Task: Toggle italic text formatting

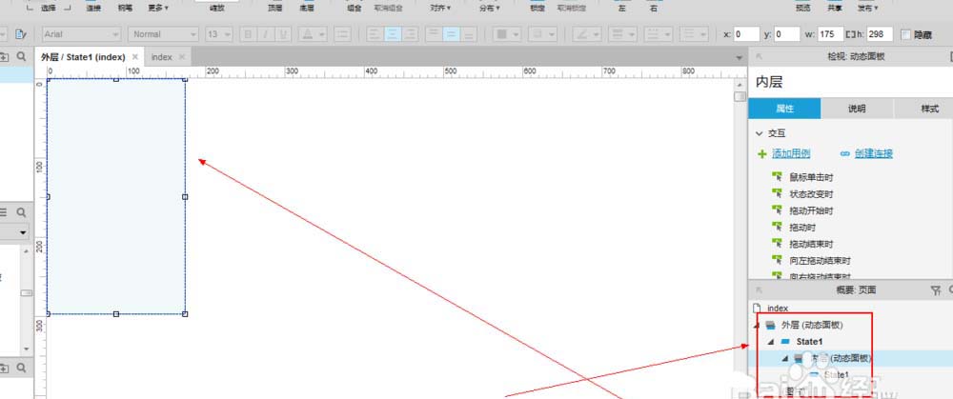Action: point(265,34)
